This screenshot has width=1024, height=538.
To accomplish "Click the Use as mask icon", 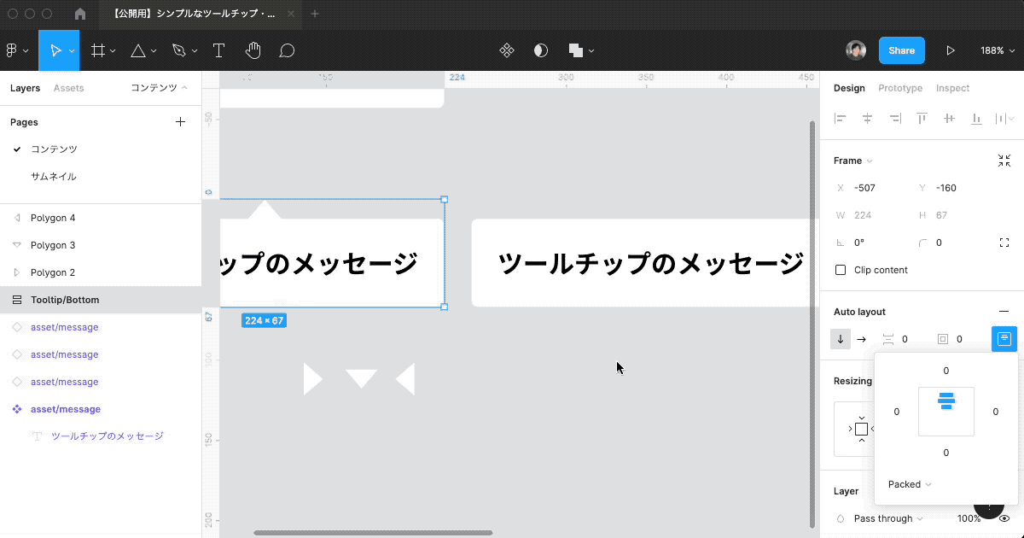I will pos(541,50).
